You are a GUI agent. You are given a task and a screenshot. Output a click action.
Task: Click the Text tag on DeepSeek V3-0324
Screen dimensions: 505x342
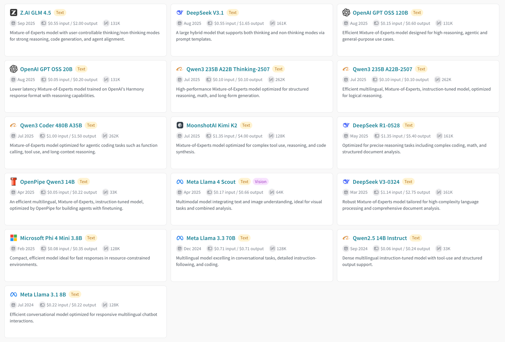(408, 182)
